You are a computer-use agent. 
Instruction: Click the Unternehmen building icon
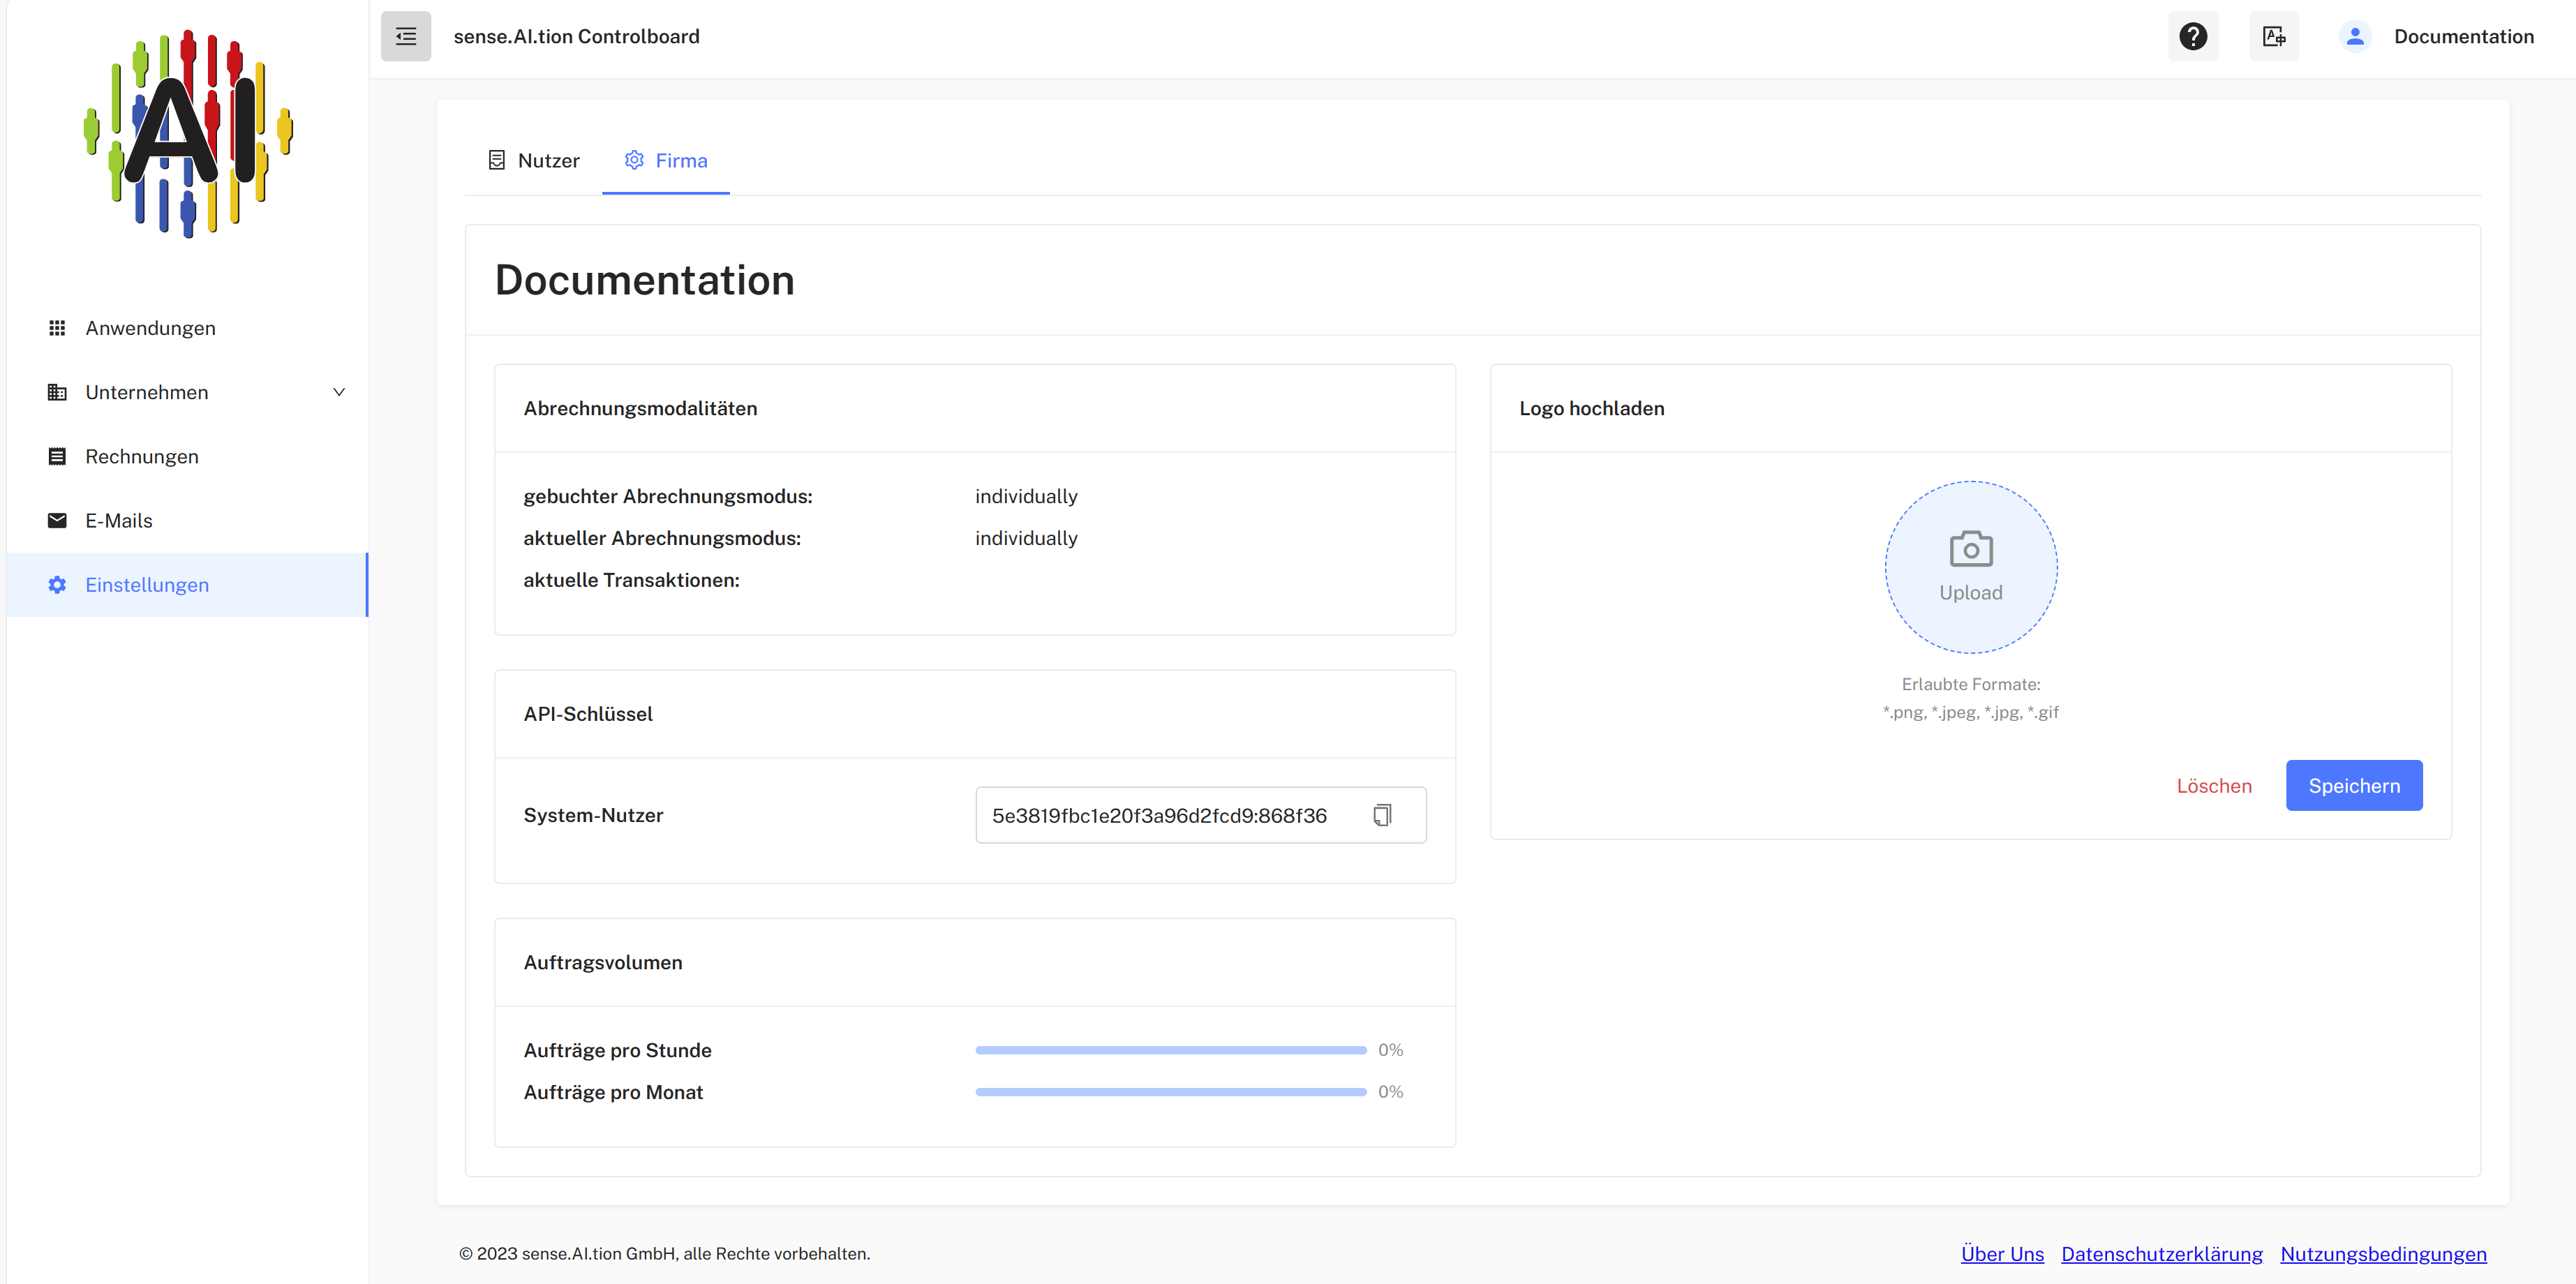tap(57, 392)
